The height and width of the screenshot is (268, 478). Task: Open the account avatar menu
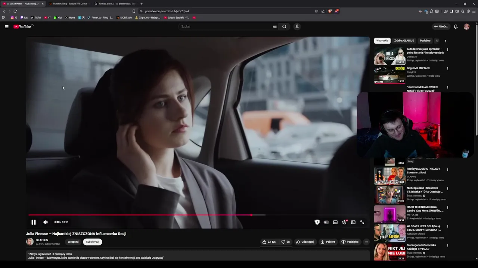pyautogui.click(x=466, y=26)
